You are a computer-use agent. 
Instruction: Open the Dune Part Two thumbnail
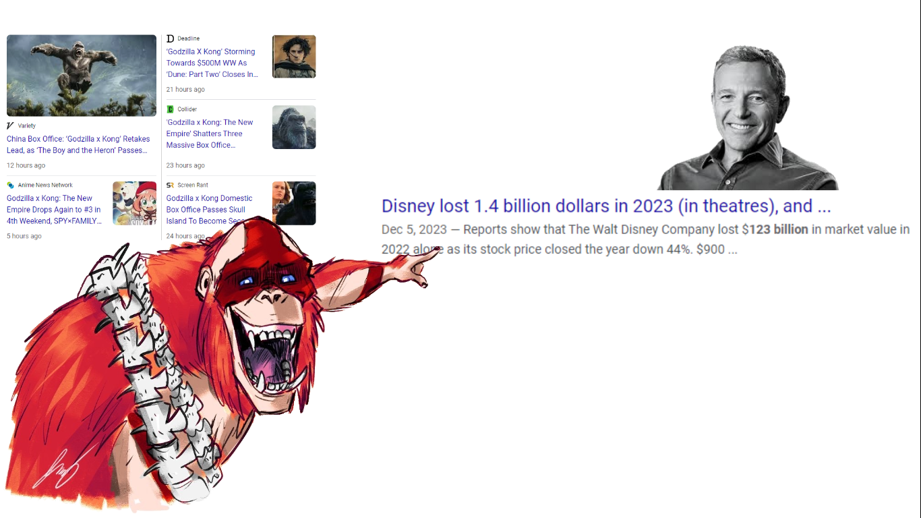click(x=294, y=57)
